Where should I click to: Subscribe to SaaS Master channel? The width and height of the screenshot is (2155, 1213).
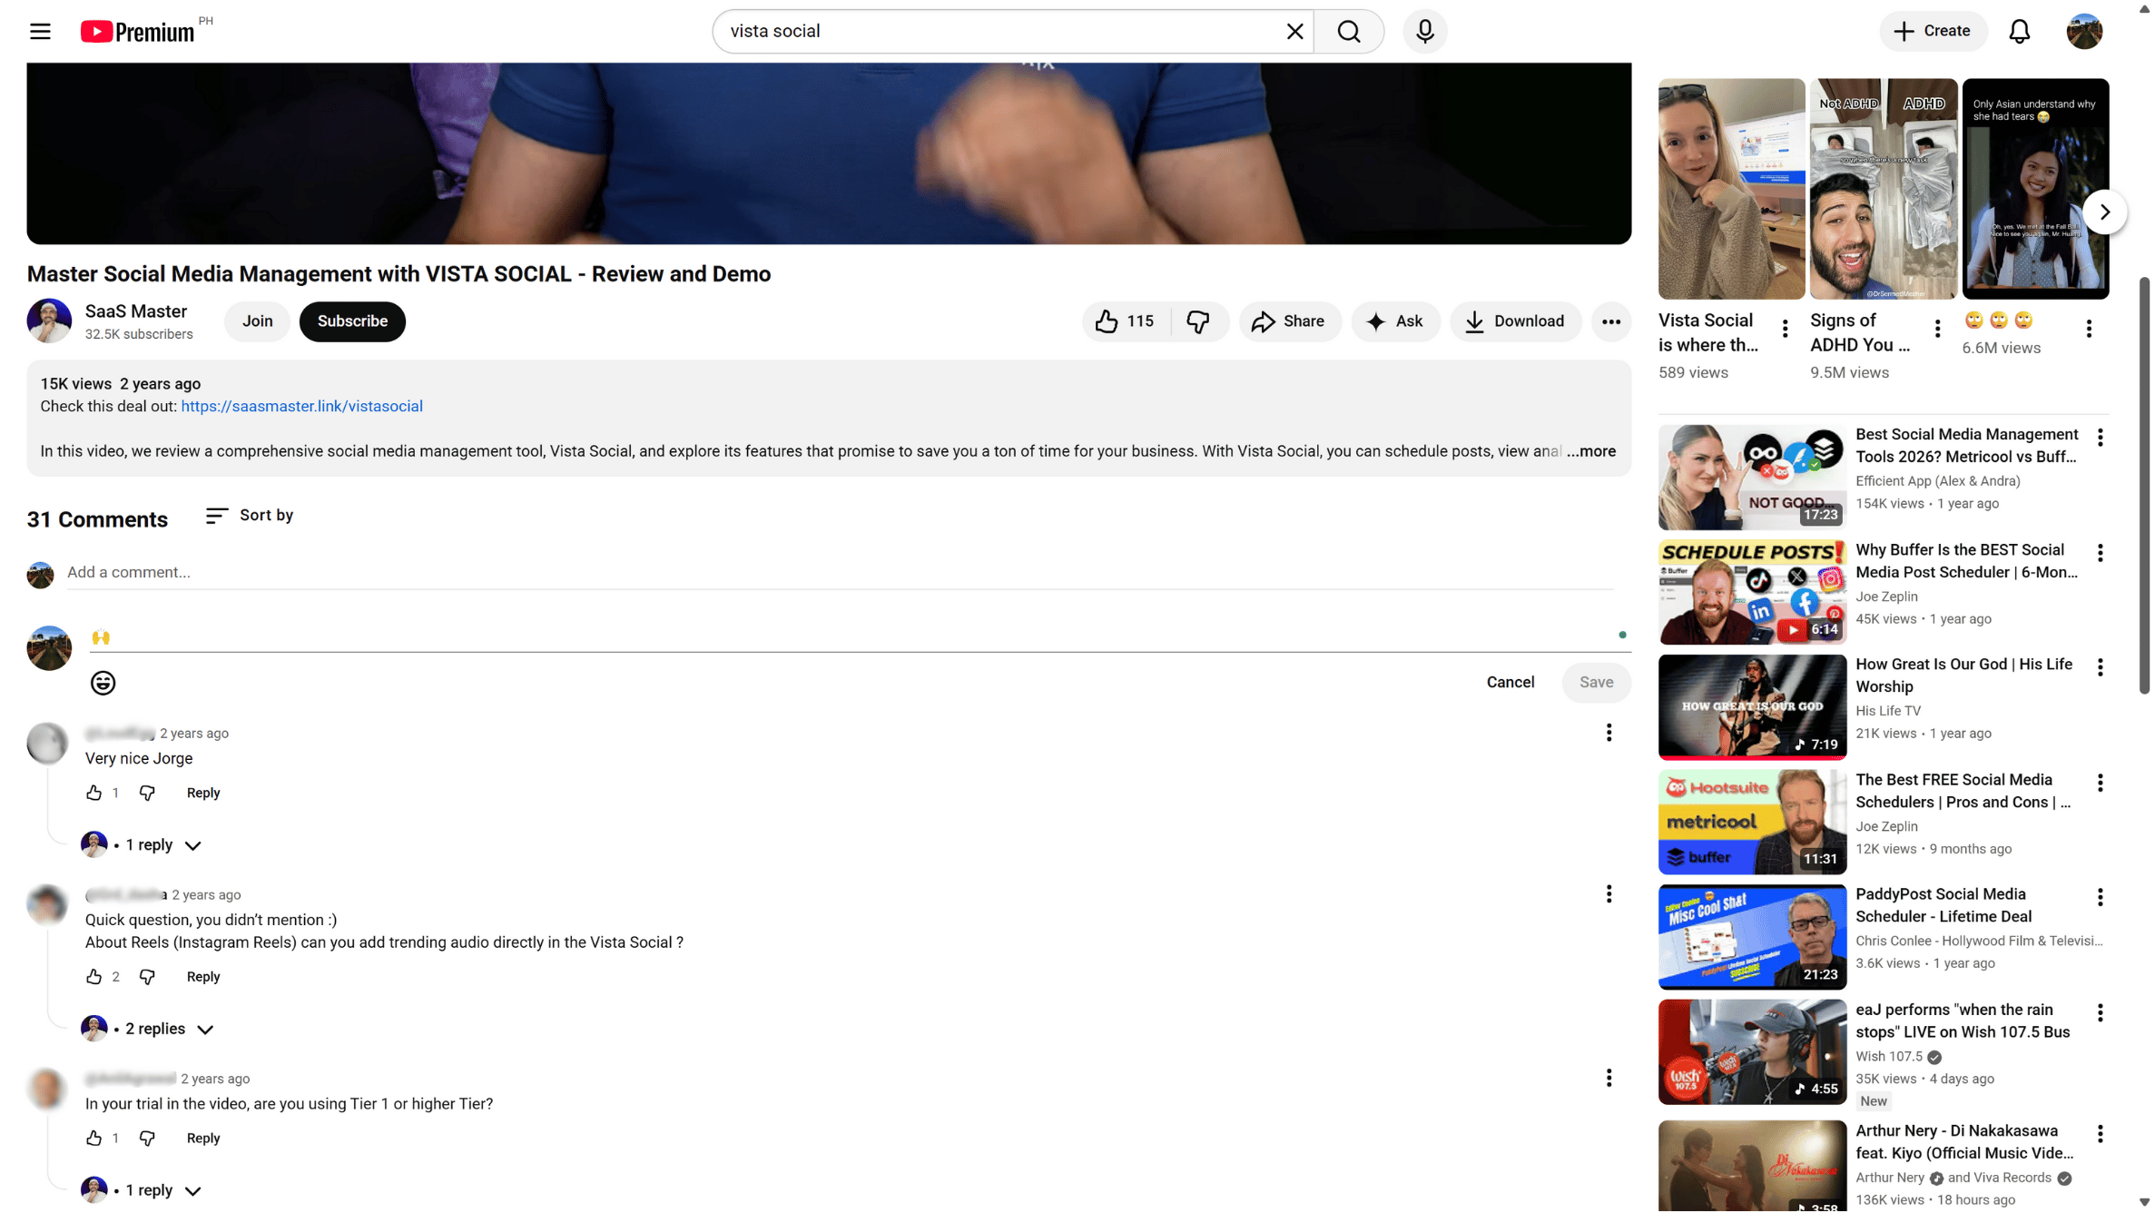(352, 322)
